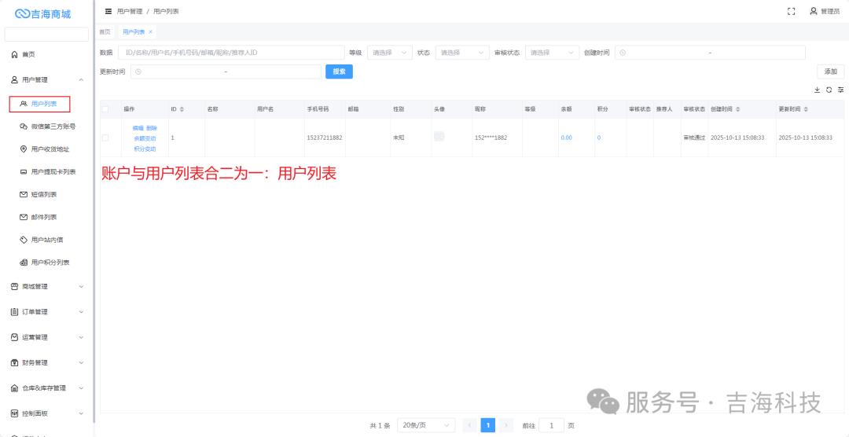This screenshot has height=437, width=849.
Task: Close the 用户列表 tab
Action: coord(150,32)
